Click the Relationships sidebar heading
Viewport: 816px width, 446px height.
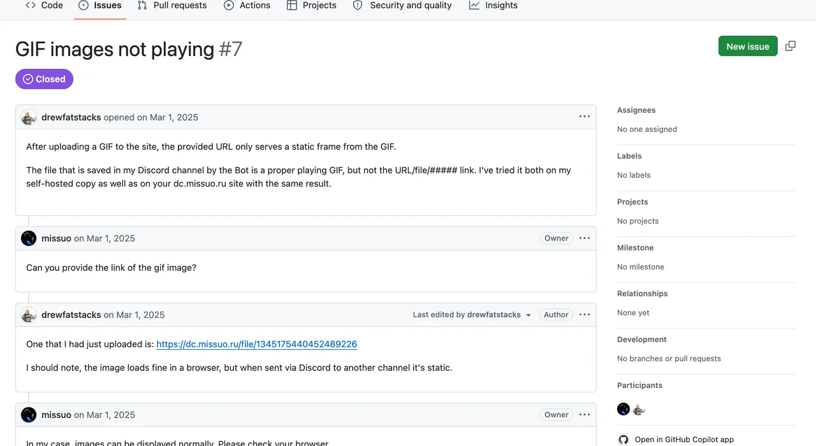tap(643, 294)
